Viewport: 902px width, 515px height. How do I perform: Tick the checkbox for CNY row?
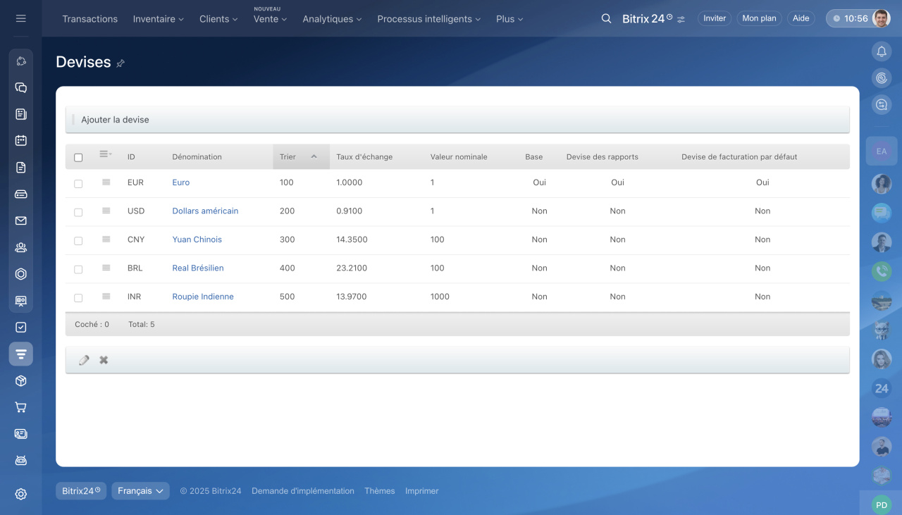(78, 240)
